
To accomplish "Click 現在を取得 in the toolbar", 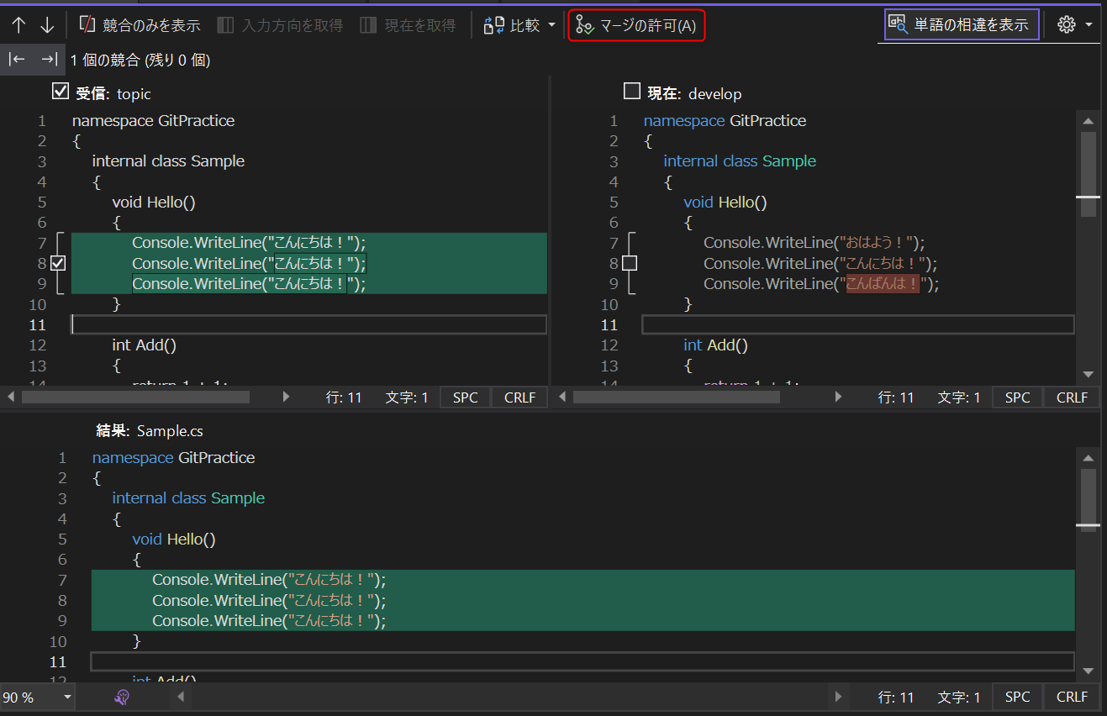I will click(408, 25).
